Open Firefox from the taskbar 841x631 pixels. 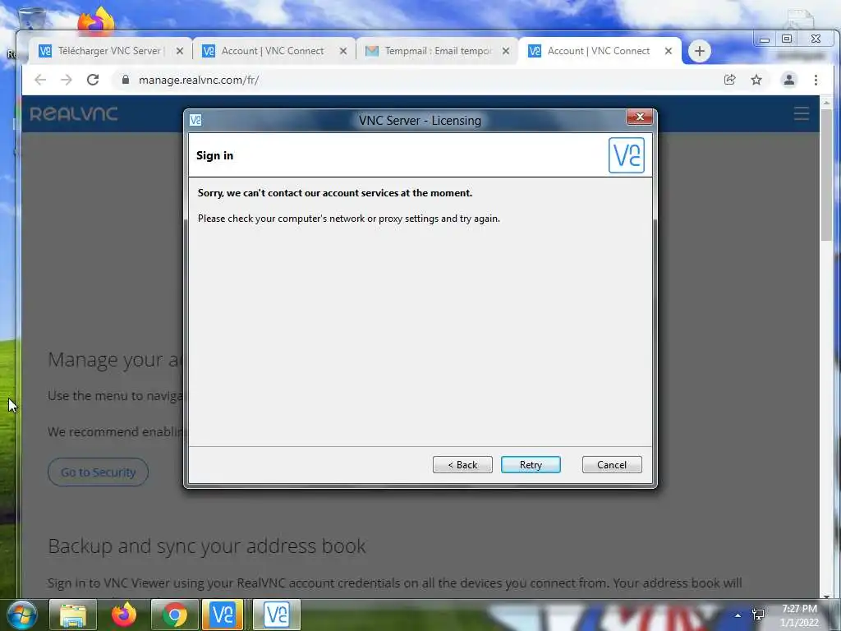pyautogui.click(x=124, y=615)
